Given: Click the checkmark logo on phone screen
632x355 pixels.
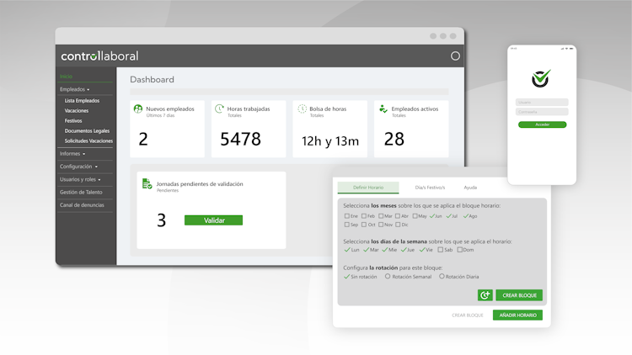Looking at the screenshot, I should 541,78.
